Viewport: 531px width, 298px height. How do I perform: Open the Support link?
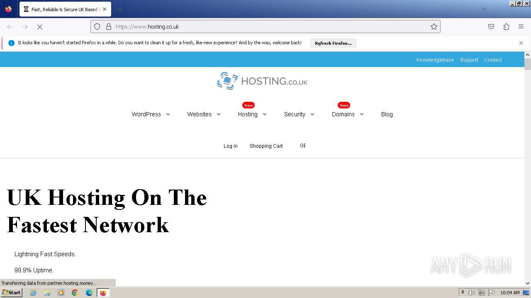(469, 60)
